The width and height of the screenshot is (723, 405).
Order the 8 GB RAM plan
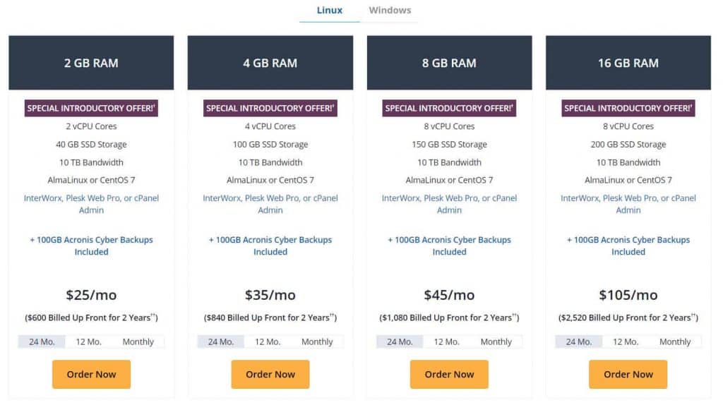[x=449, y=374]
